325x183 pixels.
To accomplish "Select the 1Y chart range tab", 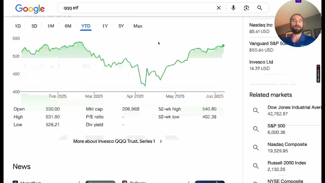I will click(105, 26).
